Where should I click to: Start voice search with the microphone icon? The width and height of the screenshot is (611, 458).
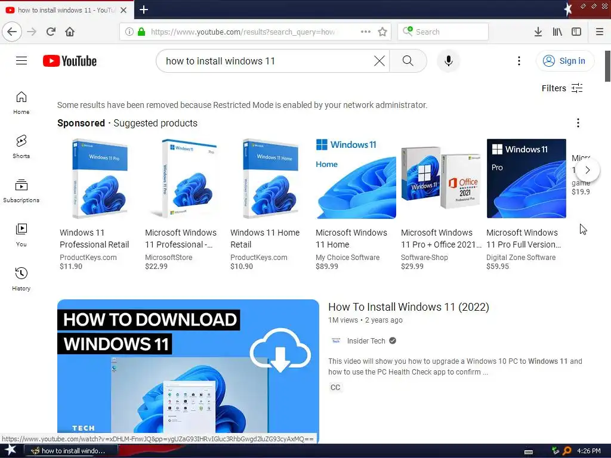pos(449,61)
